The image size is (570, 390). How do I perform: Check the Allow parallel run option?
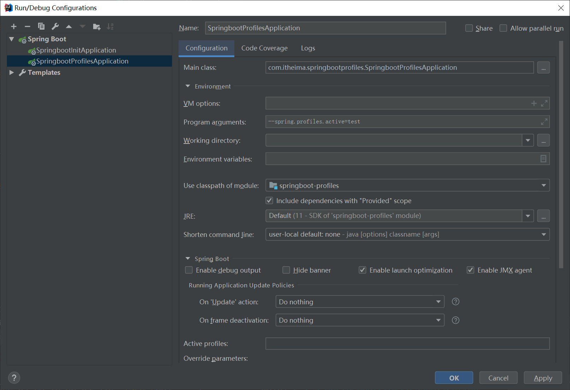(x=503, y=28)
